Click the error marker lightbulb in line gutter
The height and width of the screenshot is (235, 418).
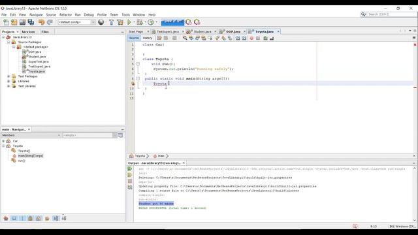coord(133,84)
